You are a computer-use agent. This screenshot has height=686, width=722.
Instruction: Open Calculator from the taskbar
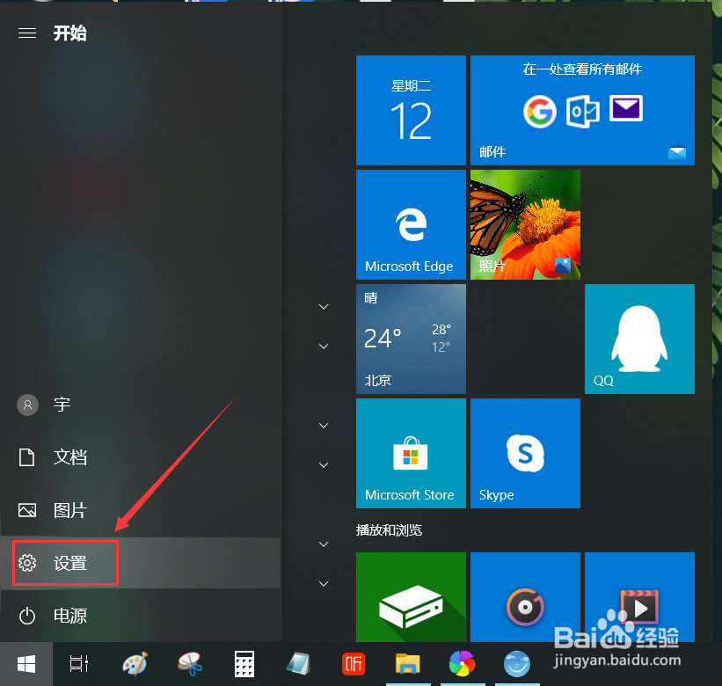pos(244,664)
